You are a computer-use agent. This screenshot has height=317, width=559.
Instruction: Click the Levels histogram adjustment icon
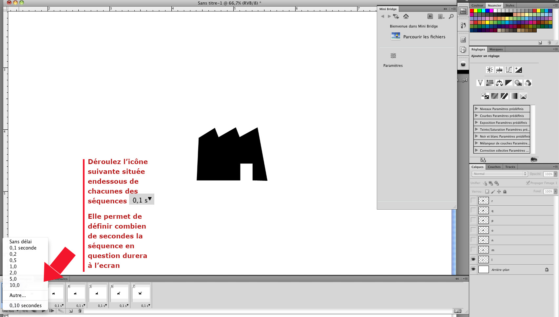499,70
